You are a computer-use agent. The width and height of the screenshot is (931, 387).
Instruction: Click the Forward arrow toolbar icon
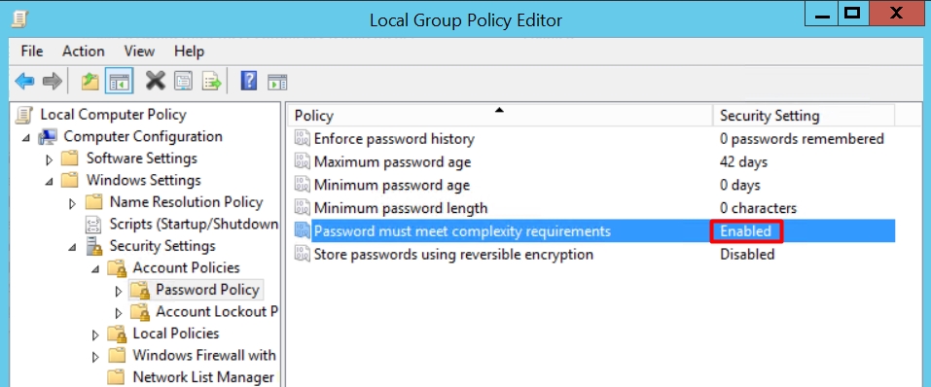53,82
